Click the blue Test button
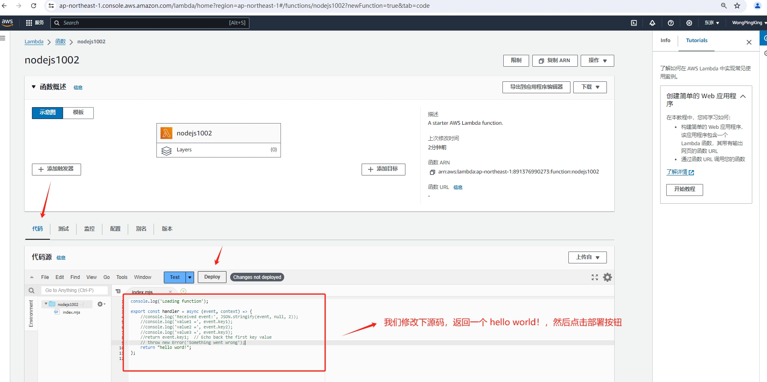This screenshot has width=767, height=382. tap(175, 277)
